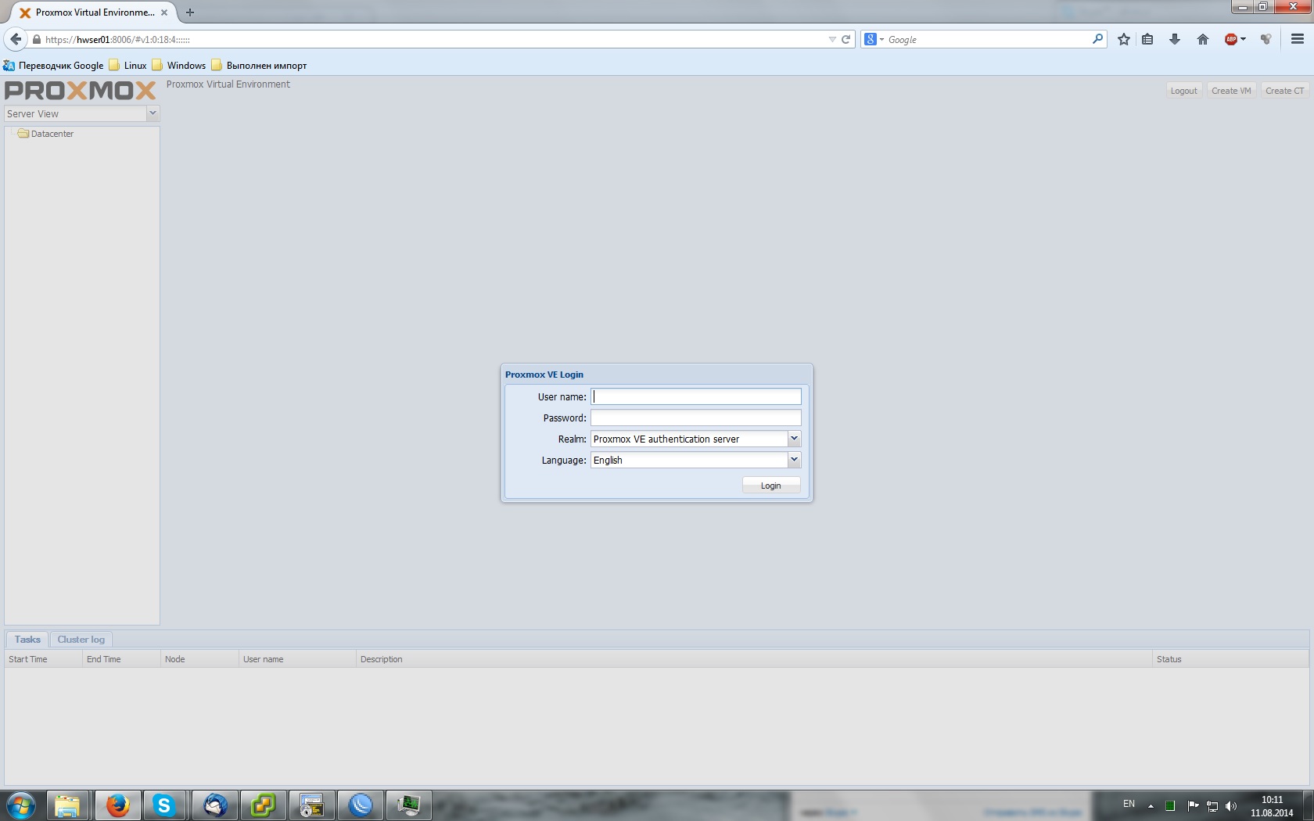
Task: Click the EN language indicator in tray
Action: coord(1129,804)
